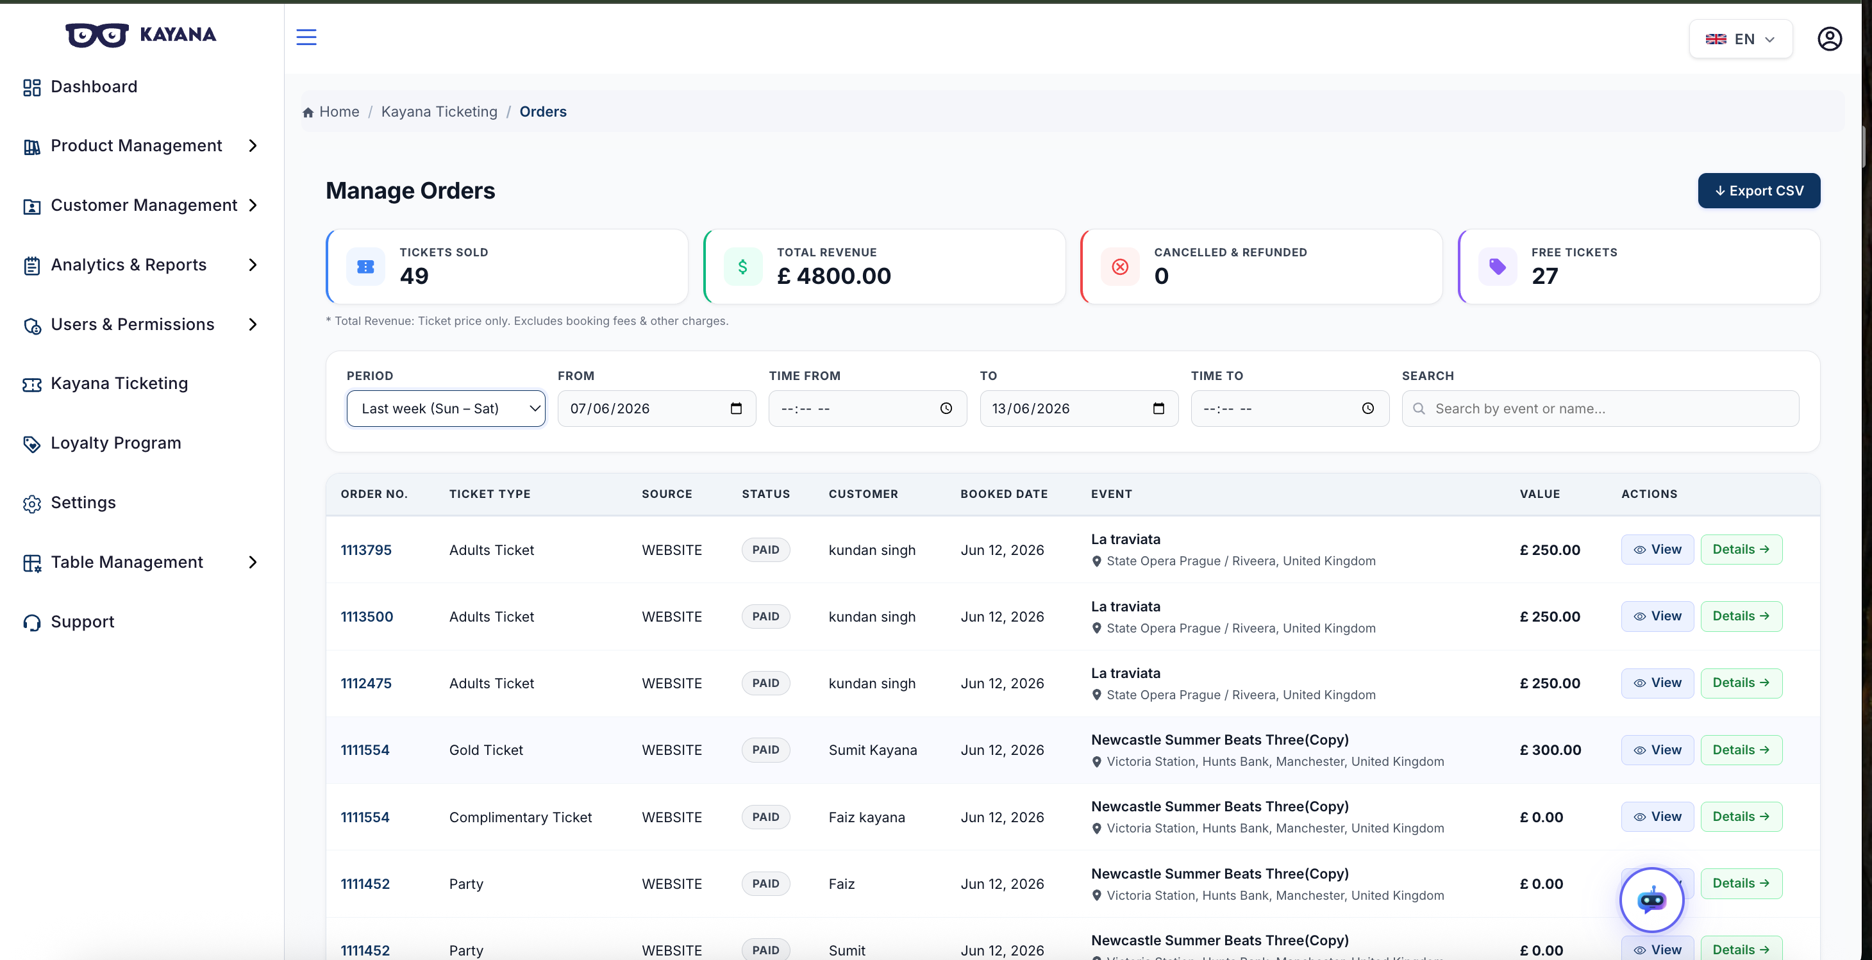This screenshot has height=960, width=1872.
Task: Open Kayana Ticketing in the sidebar
Action: point(119,383)
